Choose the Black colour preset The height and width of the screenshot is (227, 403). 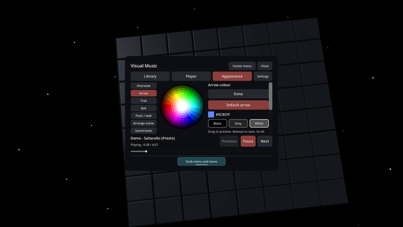tap(217, 123)
